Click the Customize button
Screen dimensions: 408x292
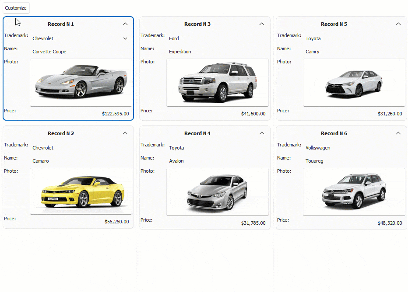point(16,8)
